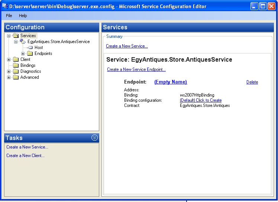Click the Tasks panel header title

click(14, 138)
